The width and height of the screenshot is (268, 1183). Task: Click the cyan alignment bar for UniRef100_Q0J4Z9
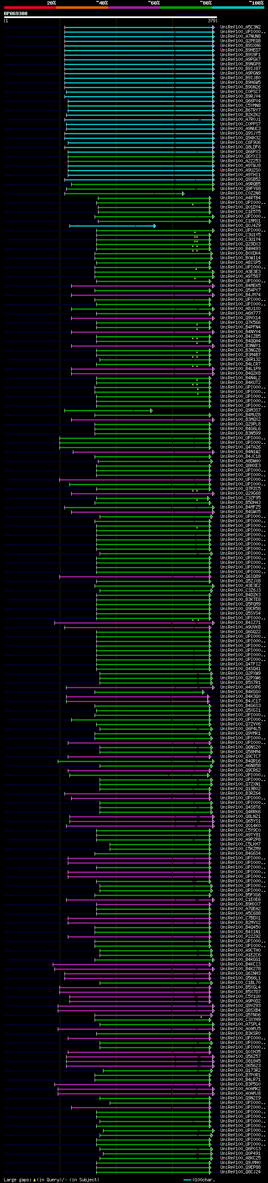(x=112, y=226)
